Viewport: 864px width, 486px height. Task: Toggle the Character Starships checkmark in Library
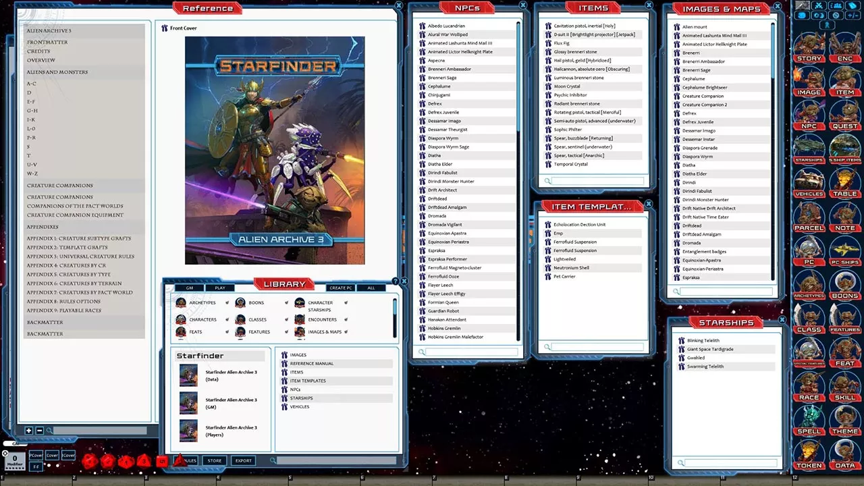tap(346, 302)
